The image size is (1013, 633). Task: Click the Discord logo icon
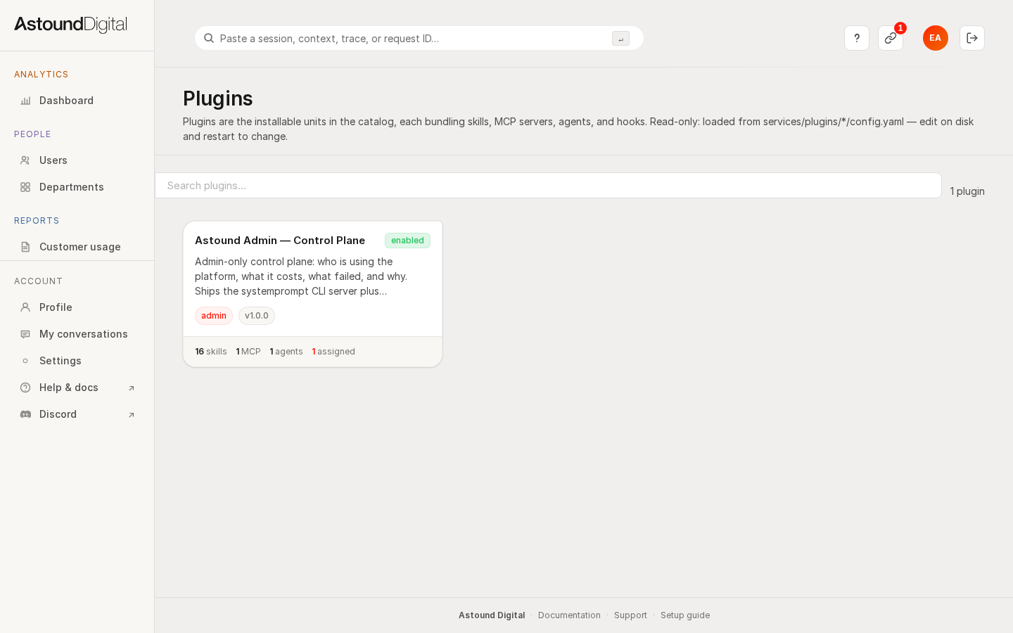click(x=25, y=414)
